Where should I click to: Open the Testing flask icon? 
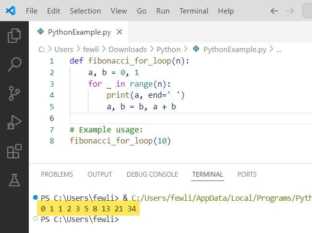[x=14, y=180]
